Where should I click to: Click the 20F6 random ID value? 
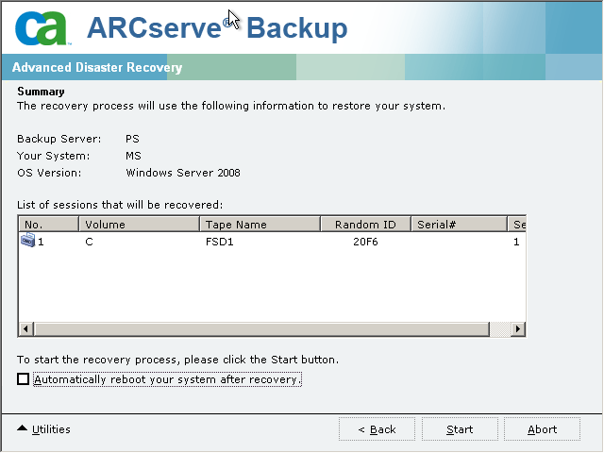[x=365, y=243]
